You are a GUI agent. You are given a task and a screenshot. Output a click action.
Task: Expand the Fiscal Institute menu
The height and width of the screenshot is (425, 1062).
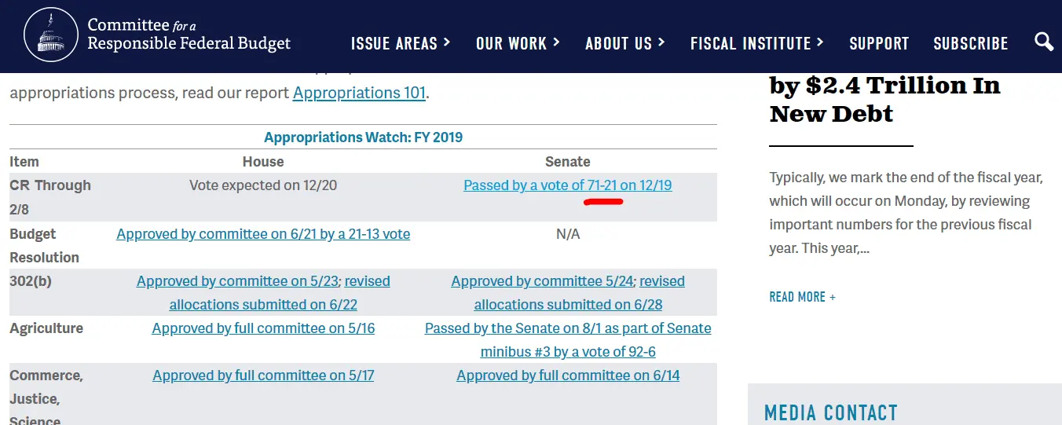(x=756, y=43)
